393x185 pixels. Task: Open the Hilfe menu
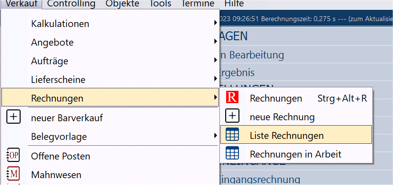point(234,3)
